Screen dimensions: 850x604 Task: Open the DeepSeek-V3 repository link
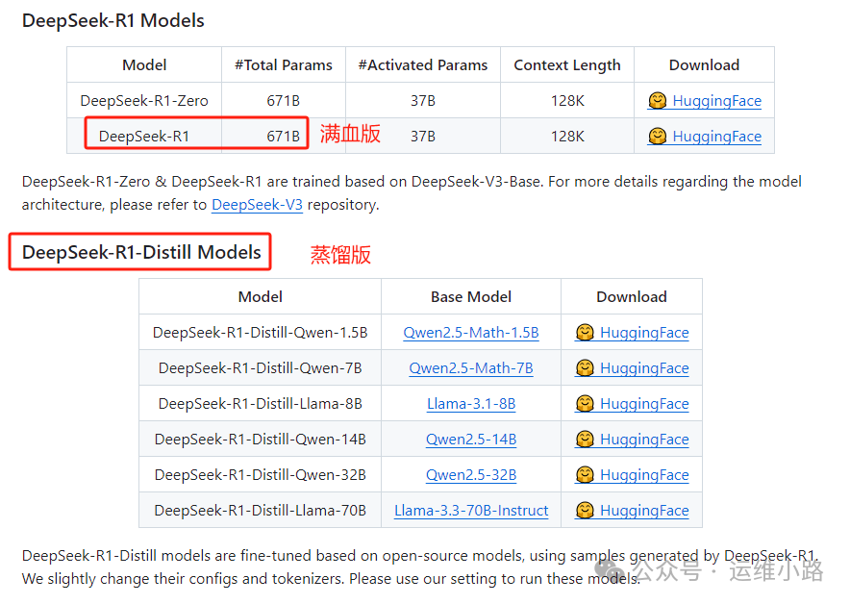256,204
